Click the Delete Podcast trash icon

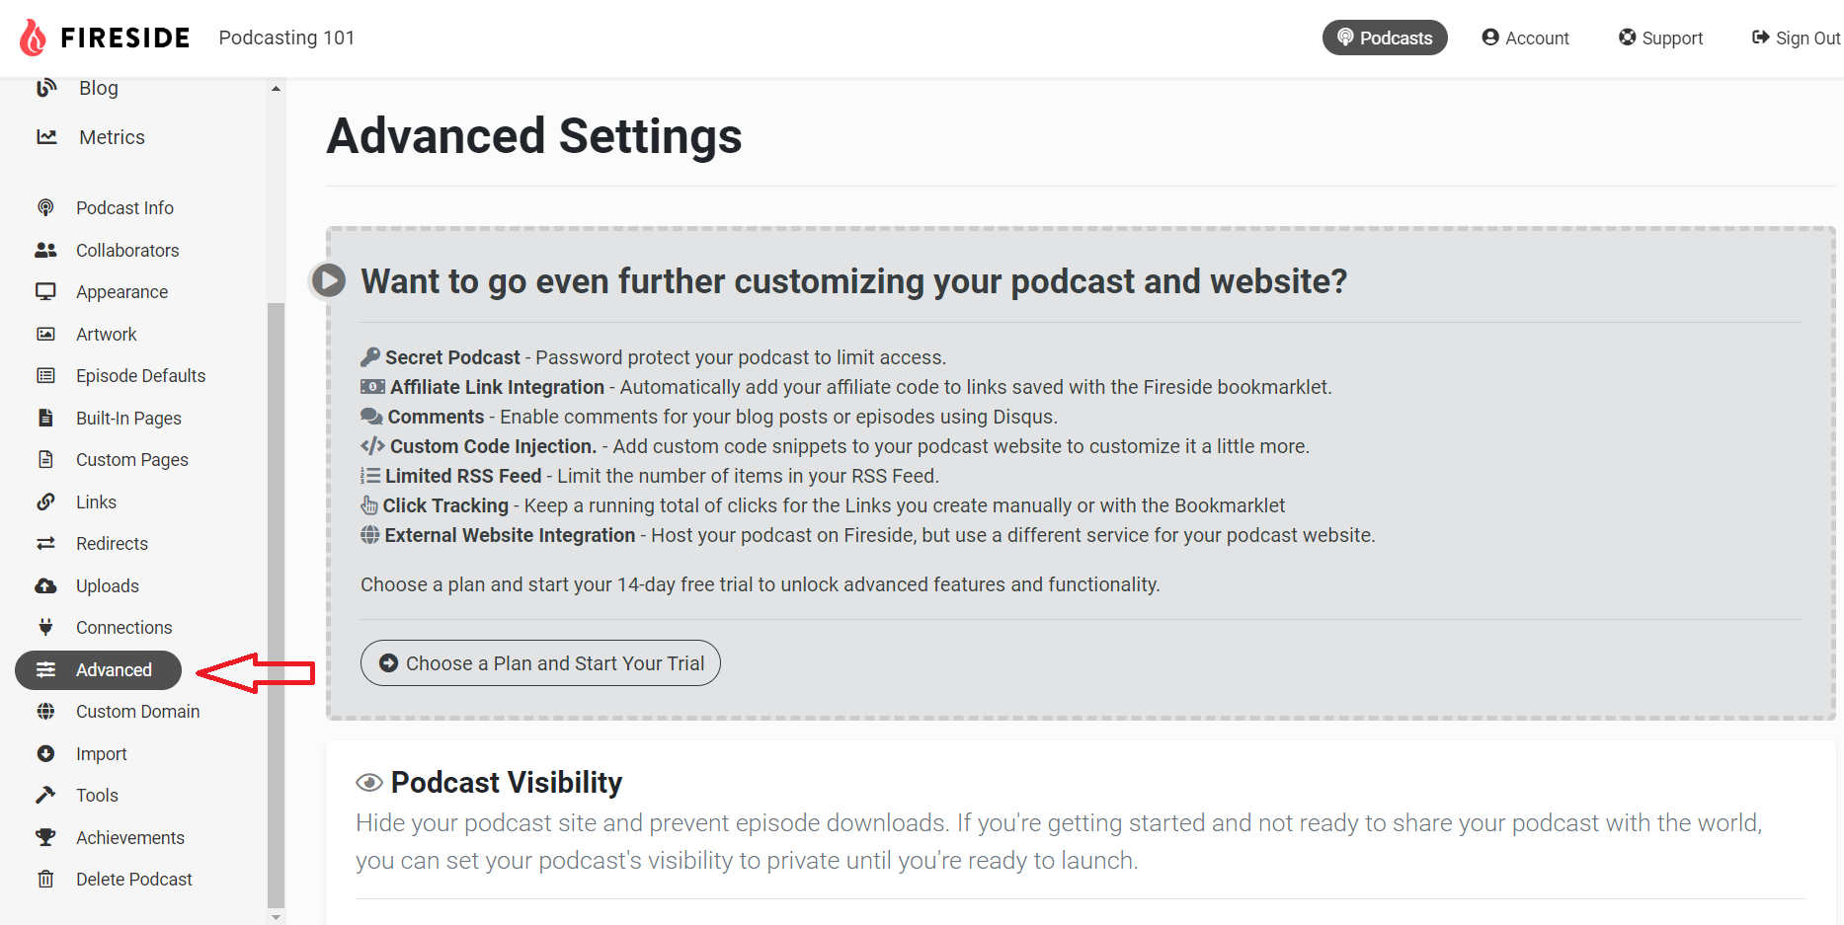click(45, 879)
